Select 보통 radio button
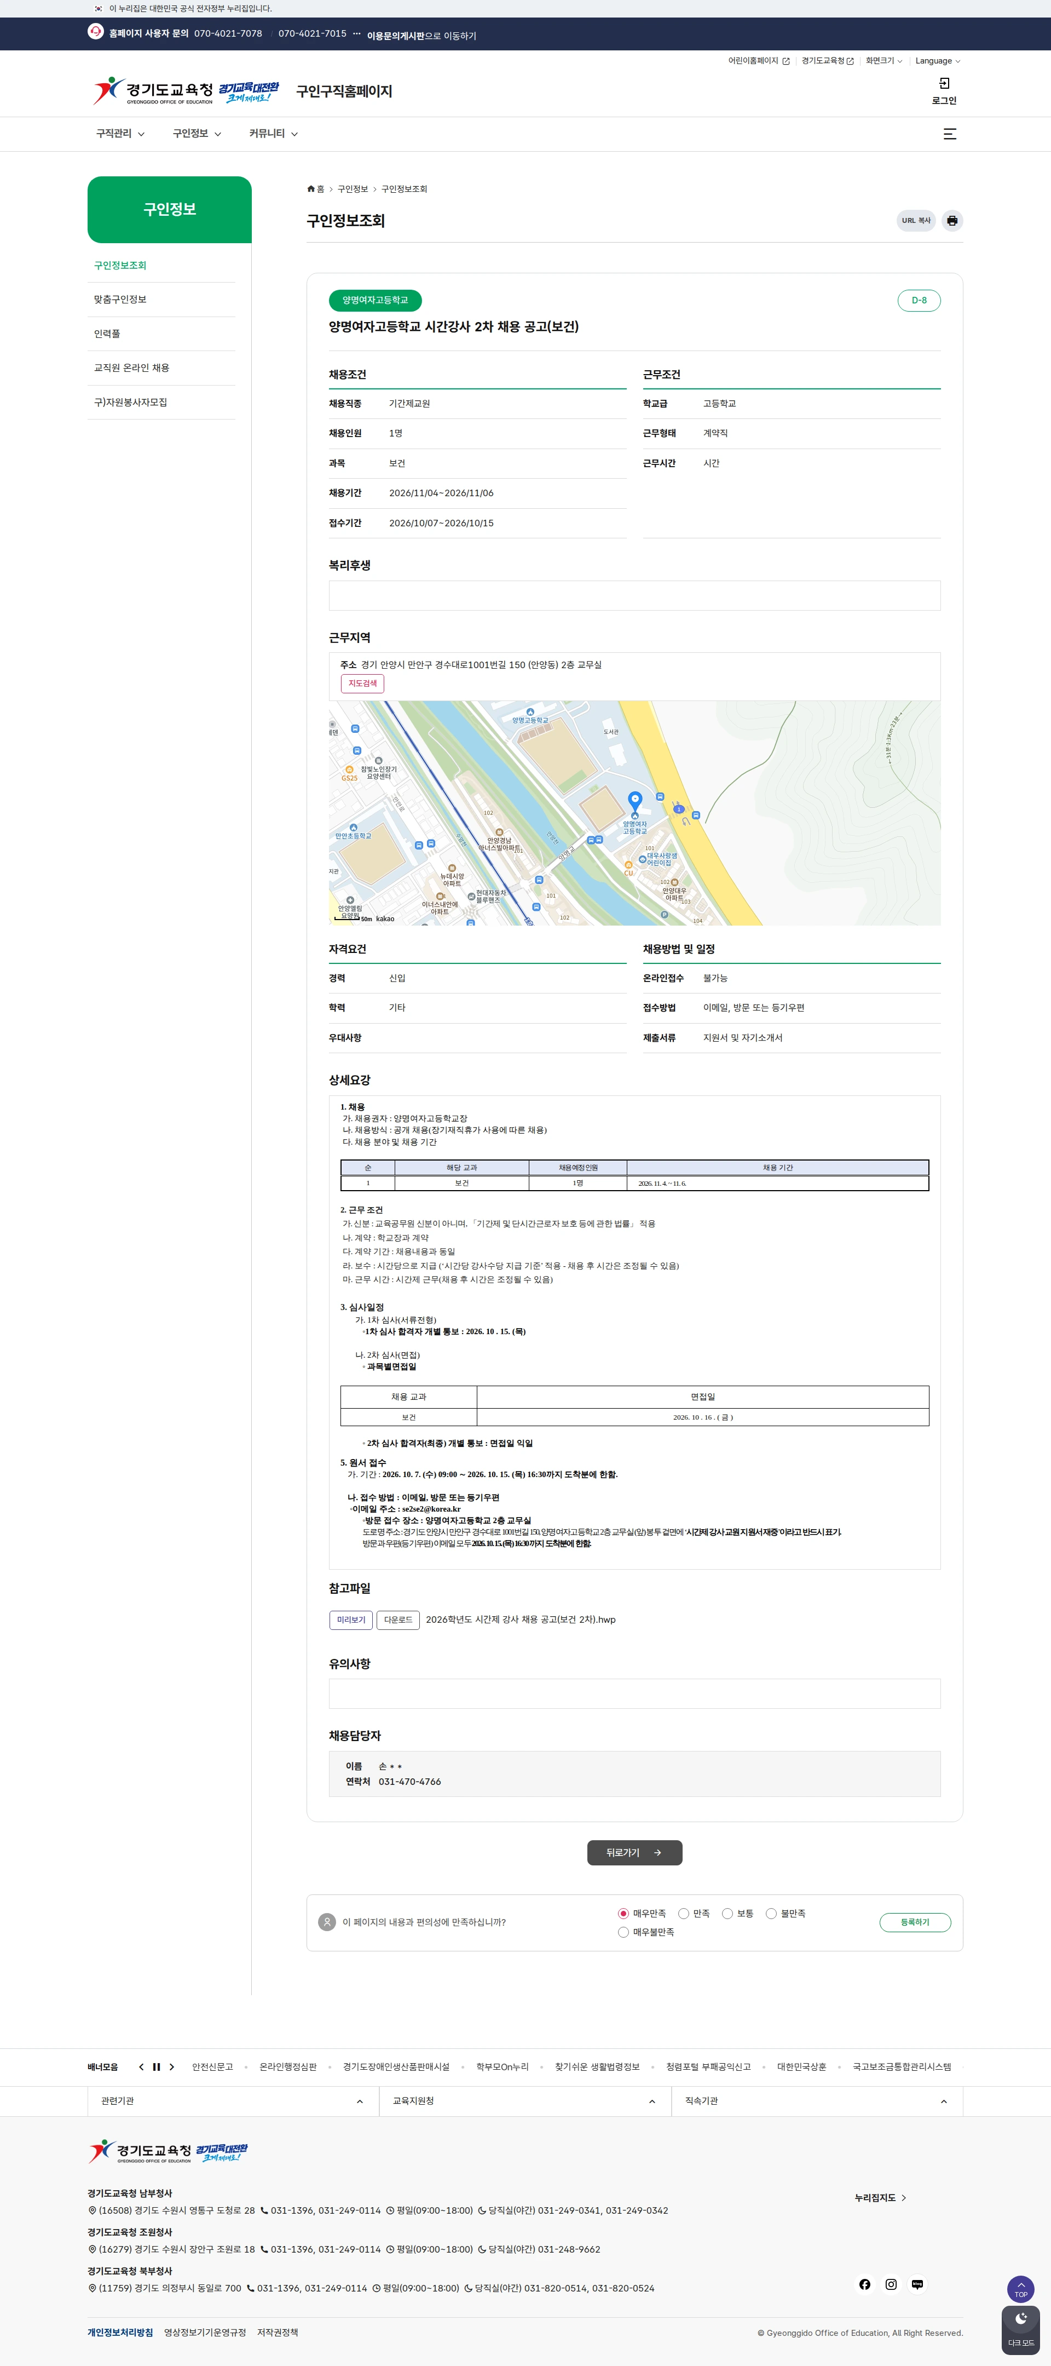This screenshot has height=2366, width=1051. click(x=727, y=1913)
